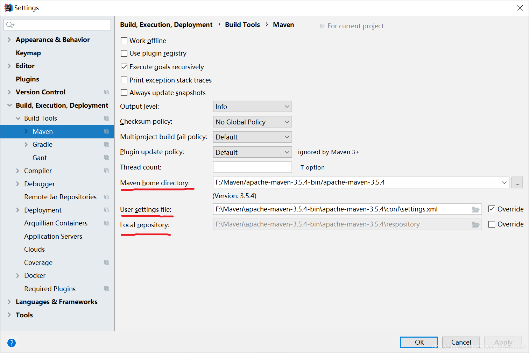Click project-level icon next to Deployment
Image resolution: width=529 pixels, height=353 pixels.
pos(107,210)
